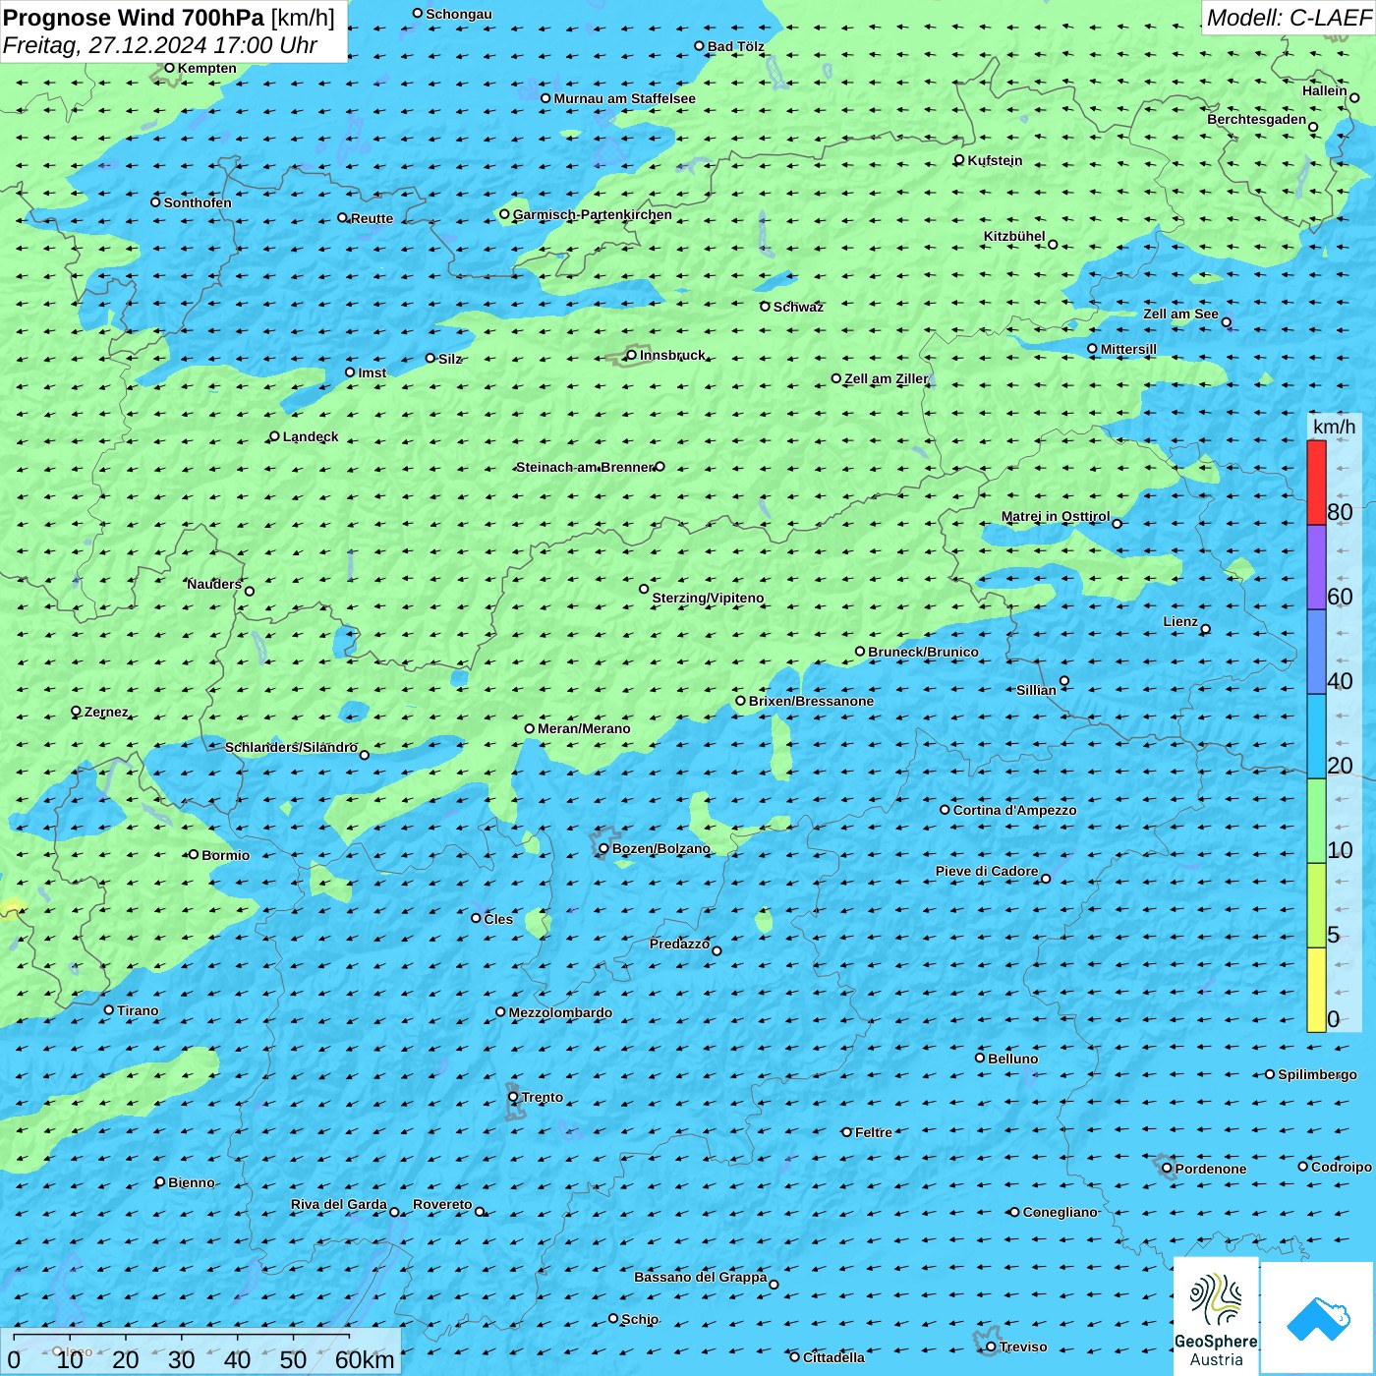1376x1376 pixels.
Task: Click the blue cloud logo in the corner
Action: click(x=1318, y=1317)
